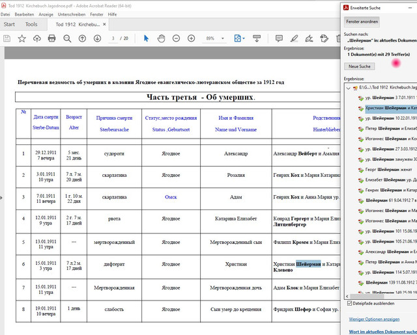Select the Tod 1912 Kirchebu document tab
Viewport: 417px width, 335px height.
click(x=78, y=25)
